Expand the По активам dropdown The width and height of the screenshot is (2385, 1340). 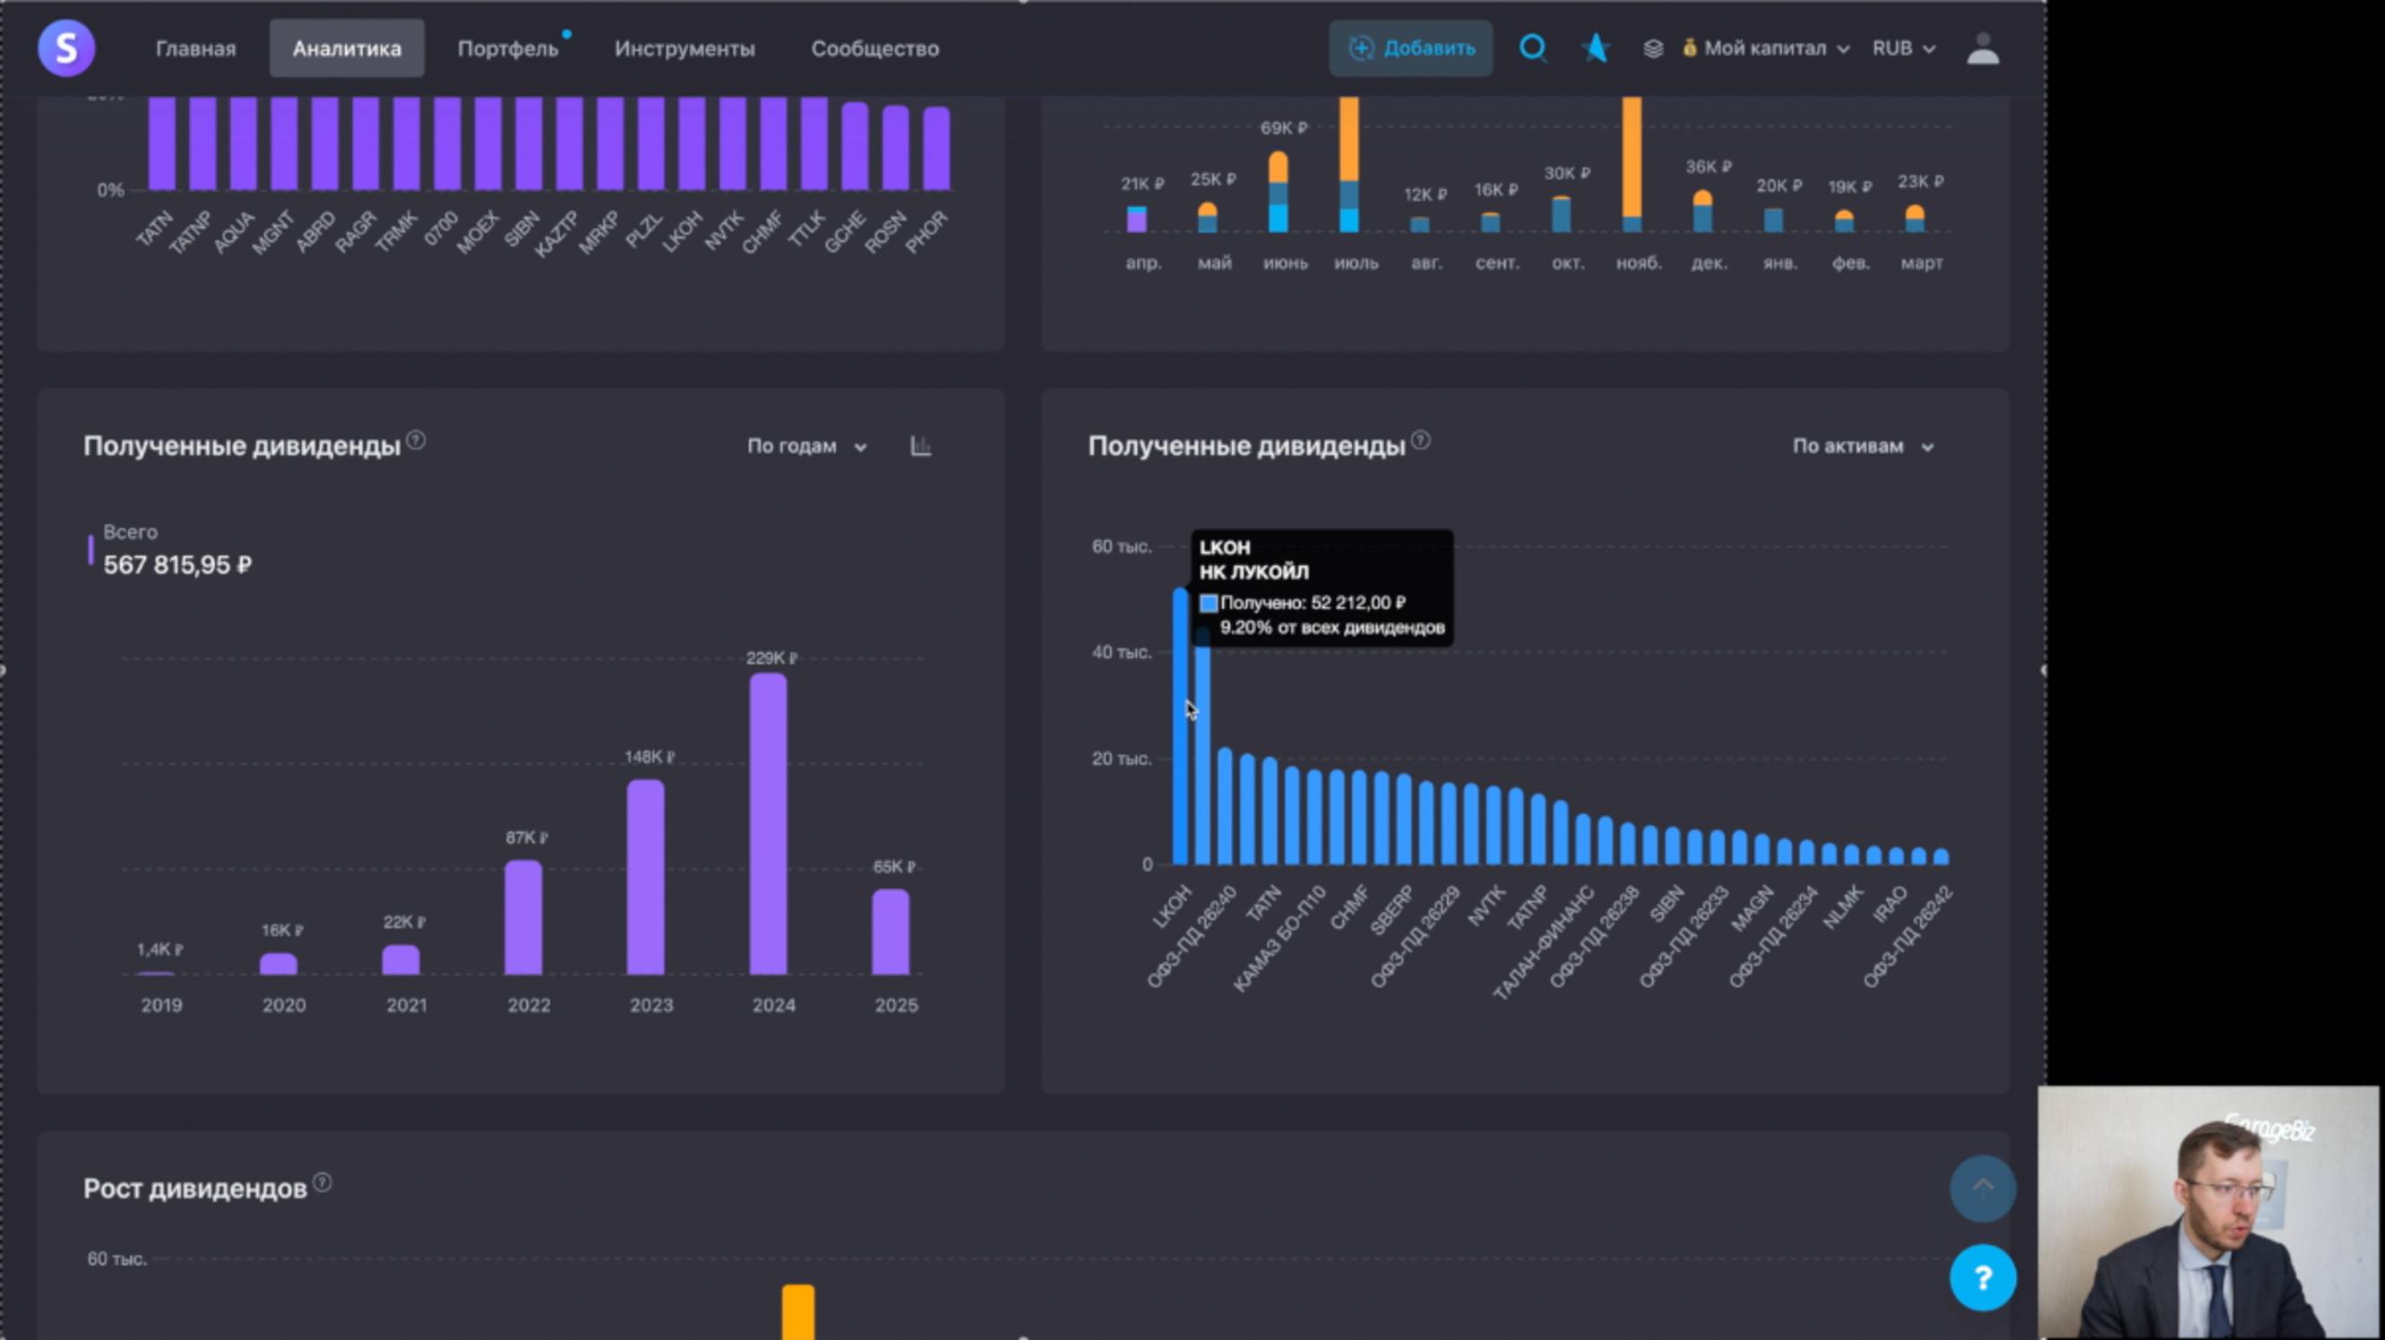[x=1862, y=446]
